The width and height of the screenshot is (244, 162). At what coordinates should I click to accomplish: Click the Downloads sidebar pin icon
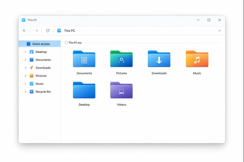tap(31, 67)
